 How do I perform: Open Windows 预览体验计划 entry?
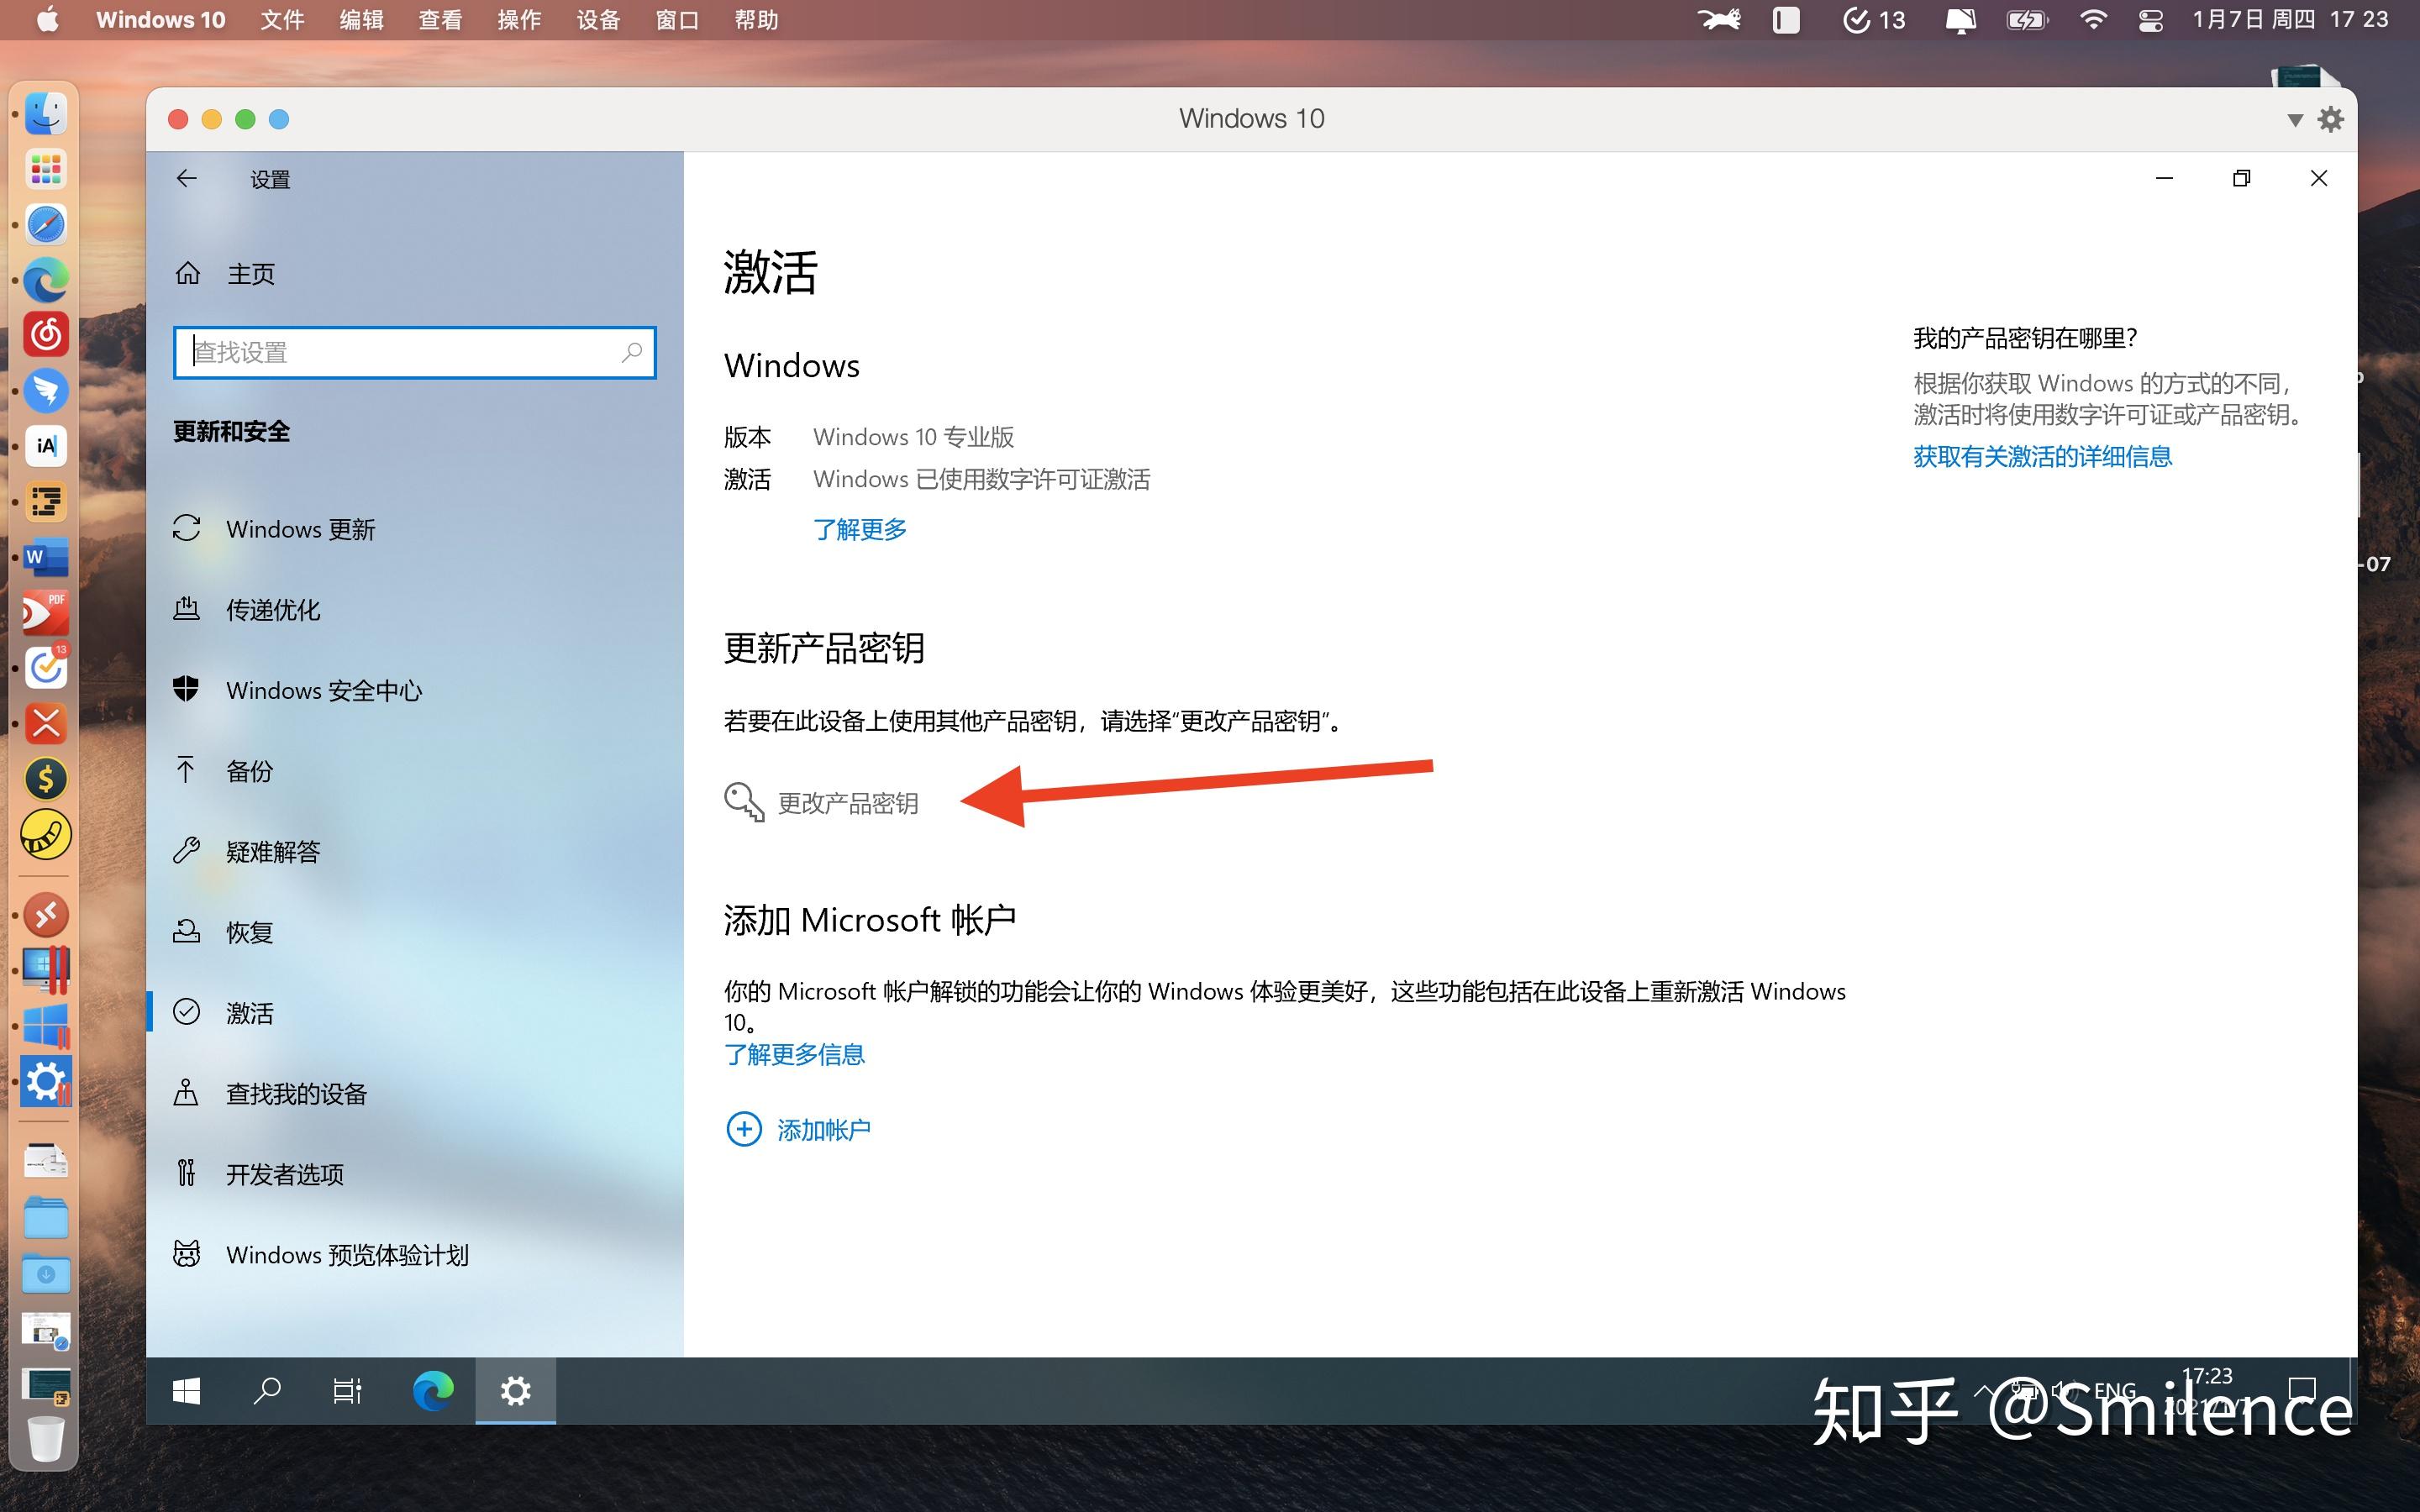[x=321, y=1254]
